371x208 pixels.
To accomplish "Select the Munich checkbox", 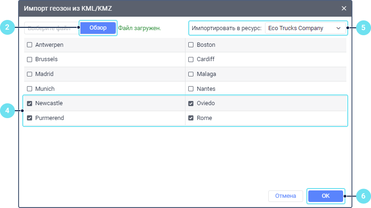I will click(x=30, y=88).
